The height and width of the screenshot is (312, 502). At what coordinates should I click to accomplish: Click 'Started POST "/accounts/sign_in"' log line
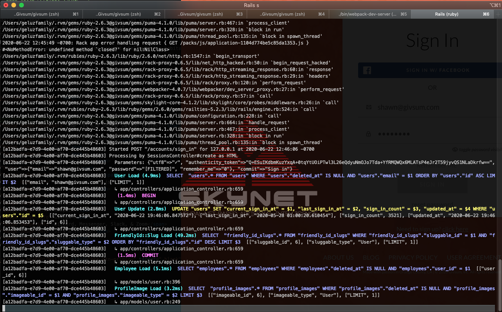(212, 149)
